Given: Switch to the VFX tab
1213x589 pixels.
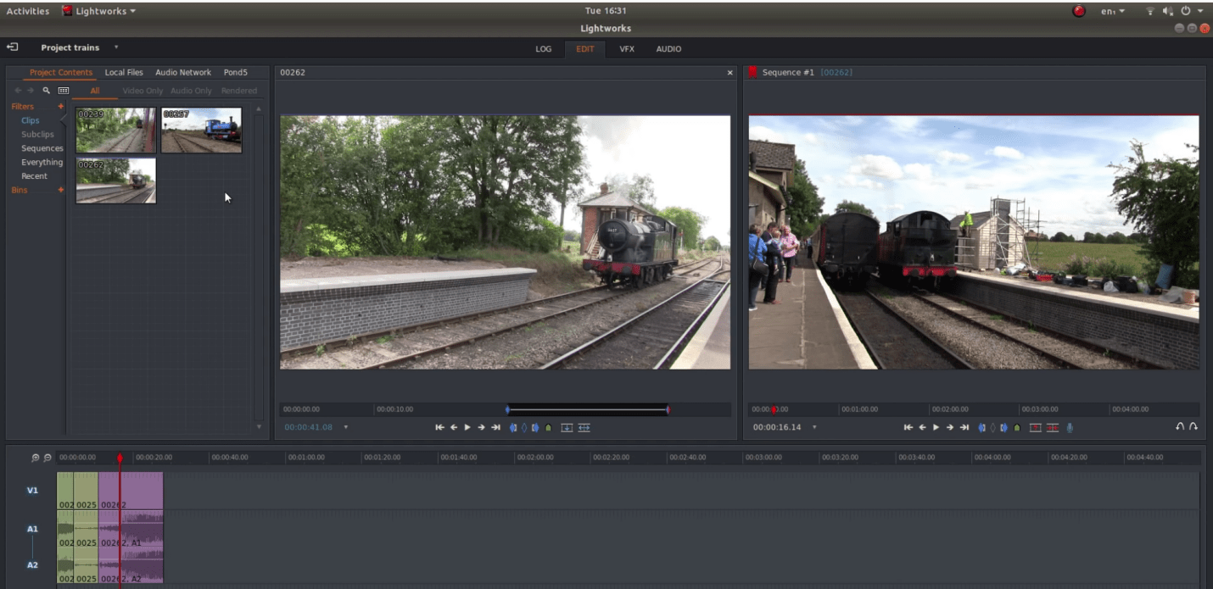Looking at the screenshot, I should pos(627,49).
